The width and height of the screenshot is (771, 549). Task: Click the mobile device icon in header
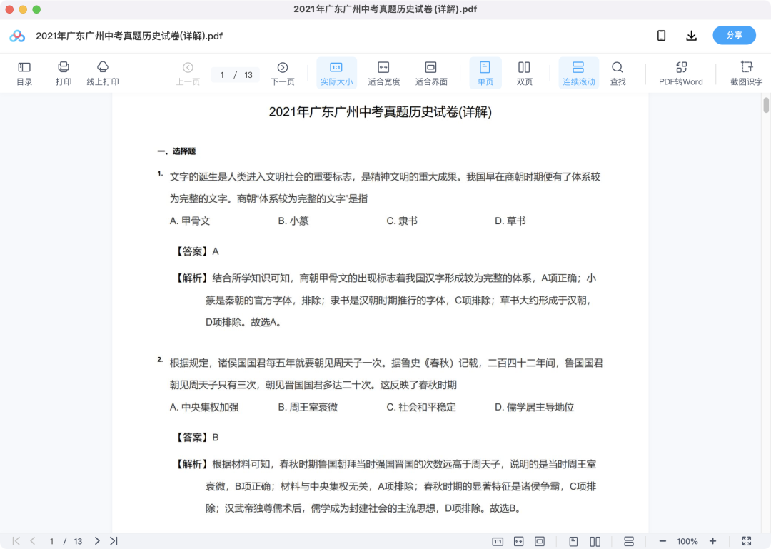pos(661,36)
